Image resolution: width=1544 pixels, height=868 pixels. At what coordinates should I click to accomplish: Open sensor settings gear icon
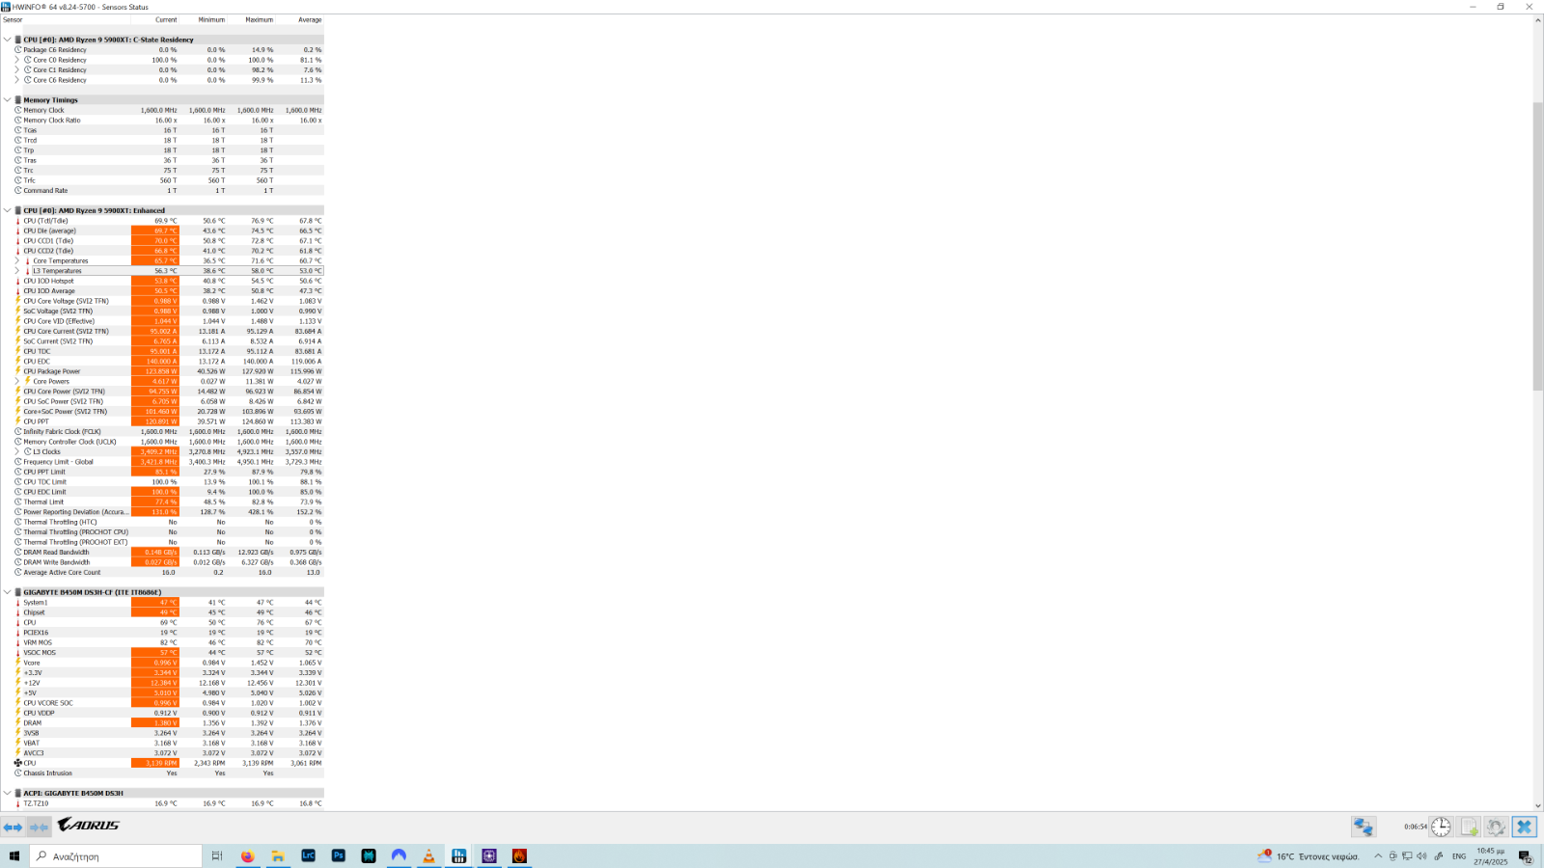tap(1496, 827)
